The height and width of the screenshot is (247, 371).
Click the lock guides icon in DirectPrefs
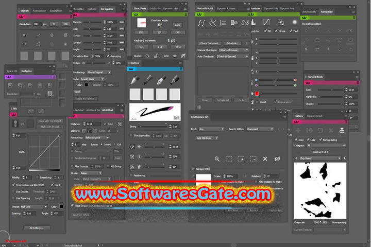(156, 56)
